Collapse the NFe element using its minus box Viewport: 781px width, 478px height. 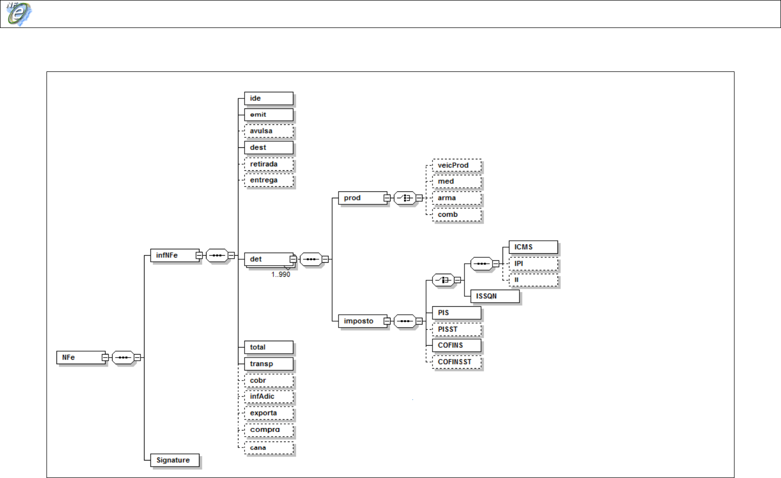105,358
